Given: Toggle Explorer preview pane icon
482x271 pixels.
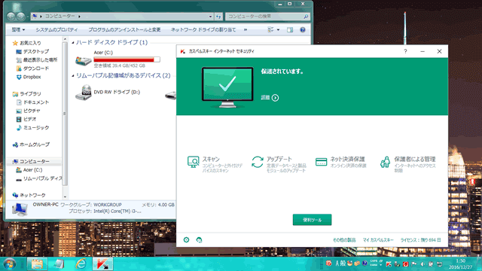Looking at the screenshot, I should 290,30.
